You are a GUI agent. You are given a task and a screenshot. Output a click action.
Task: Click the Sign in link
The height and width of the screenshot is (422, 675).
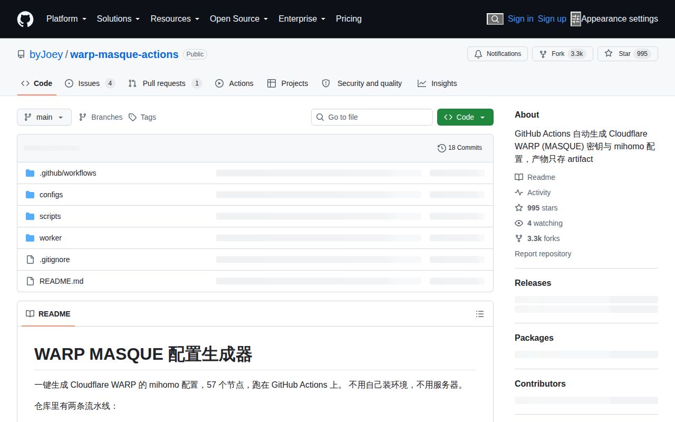click(x=520, y=19)
